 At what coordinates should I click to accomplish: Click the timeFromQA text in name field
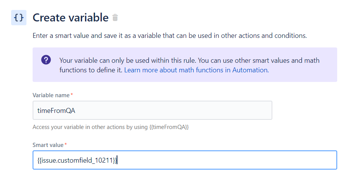56,111
